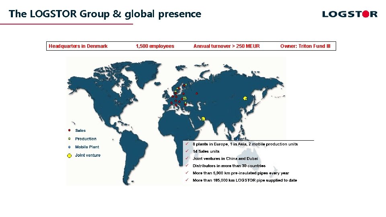
Task: Click the checkmark beside '14 Sales units'
Action: 187,151
